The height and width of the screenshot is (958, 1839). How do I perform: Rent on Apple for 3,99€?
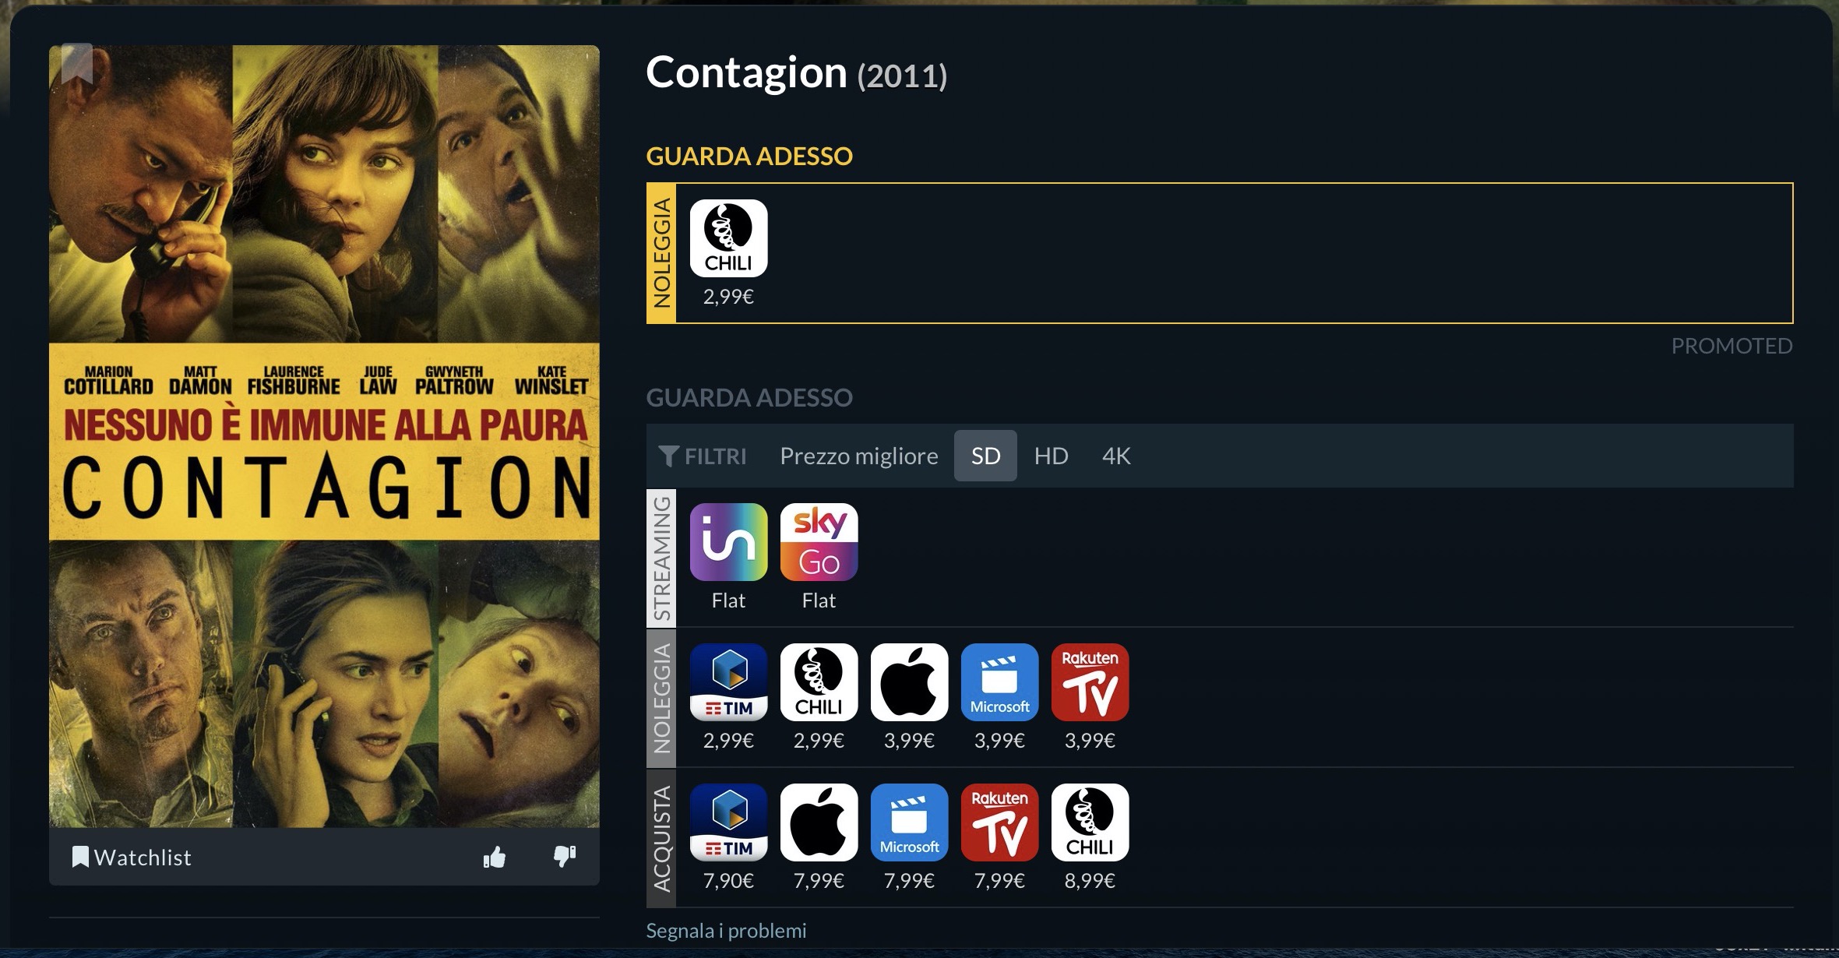pos(909,682)
